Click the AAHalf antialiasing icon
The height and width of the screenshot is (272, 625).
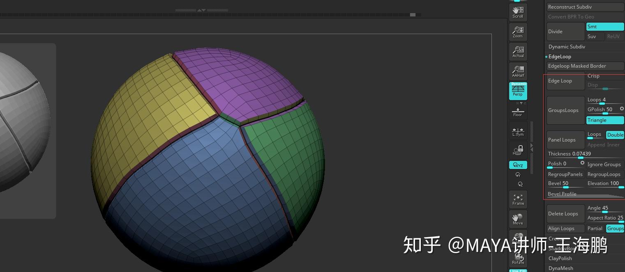point(517,70)
